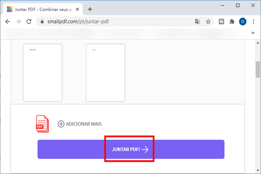Screen dimensions: 261x174
Task: Expand the hidden bookmarks chevron
Action: coord(253,33)
